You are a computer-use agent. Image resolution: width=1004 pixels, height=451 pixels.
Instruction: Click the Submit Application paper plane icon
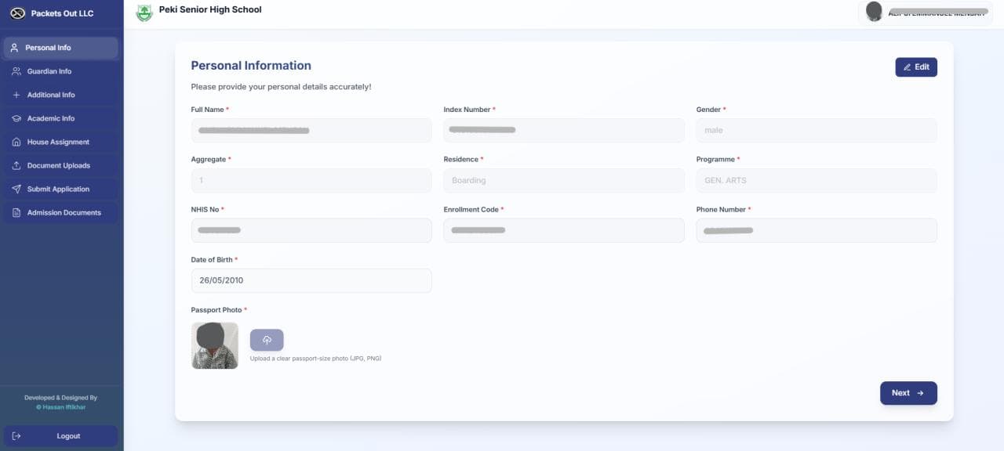tap(16, 189)
